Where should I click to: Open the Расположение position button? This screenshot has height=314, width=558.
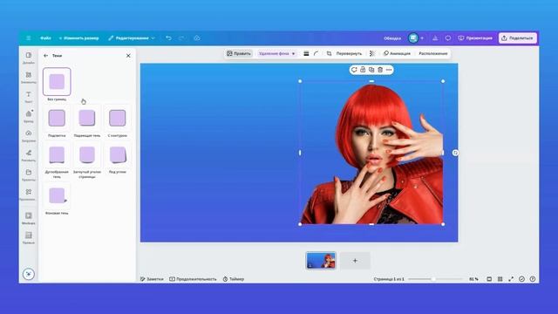[433, 53]
